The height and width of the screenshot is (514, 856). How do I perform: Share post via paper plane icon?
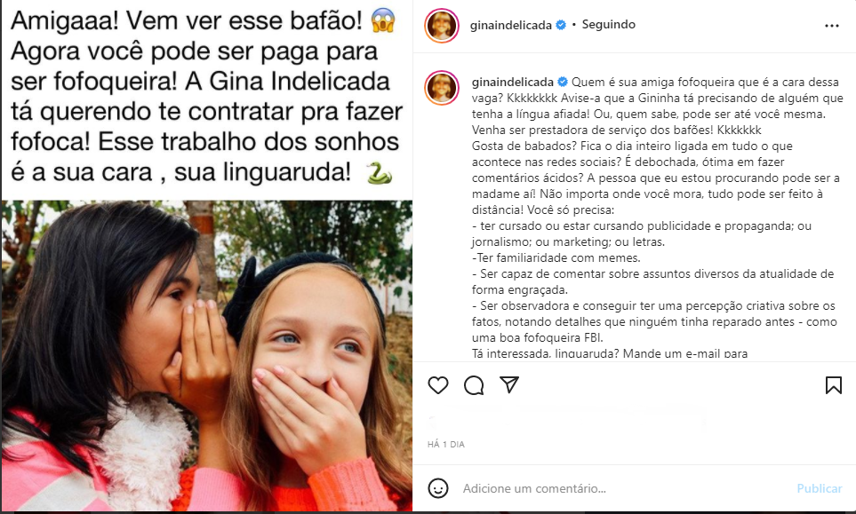coord(508,384)
